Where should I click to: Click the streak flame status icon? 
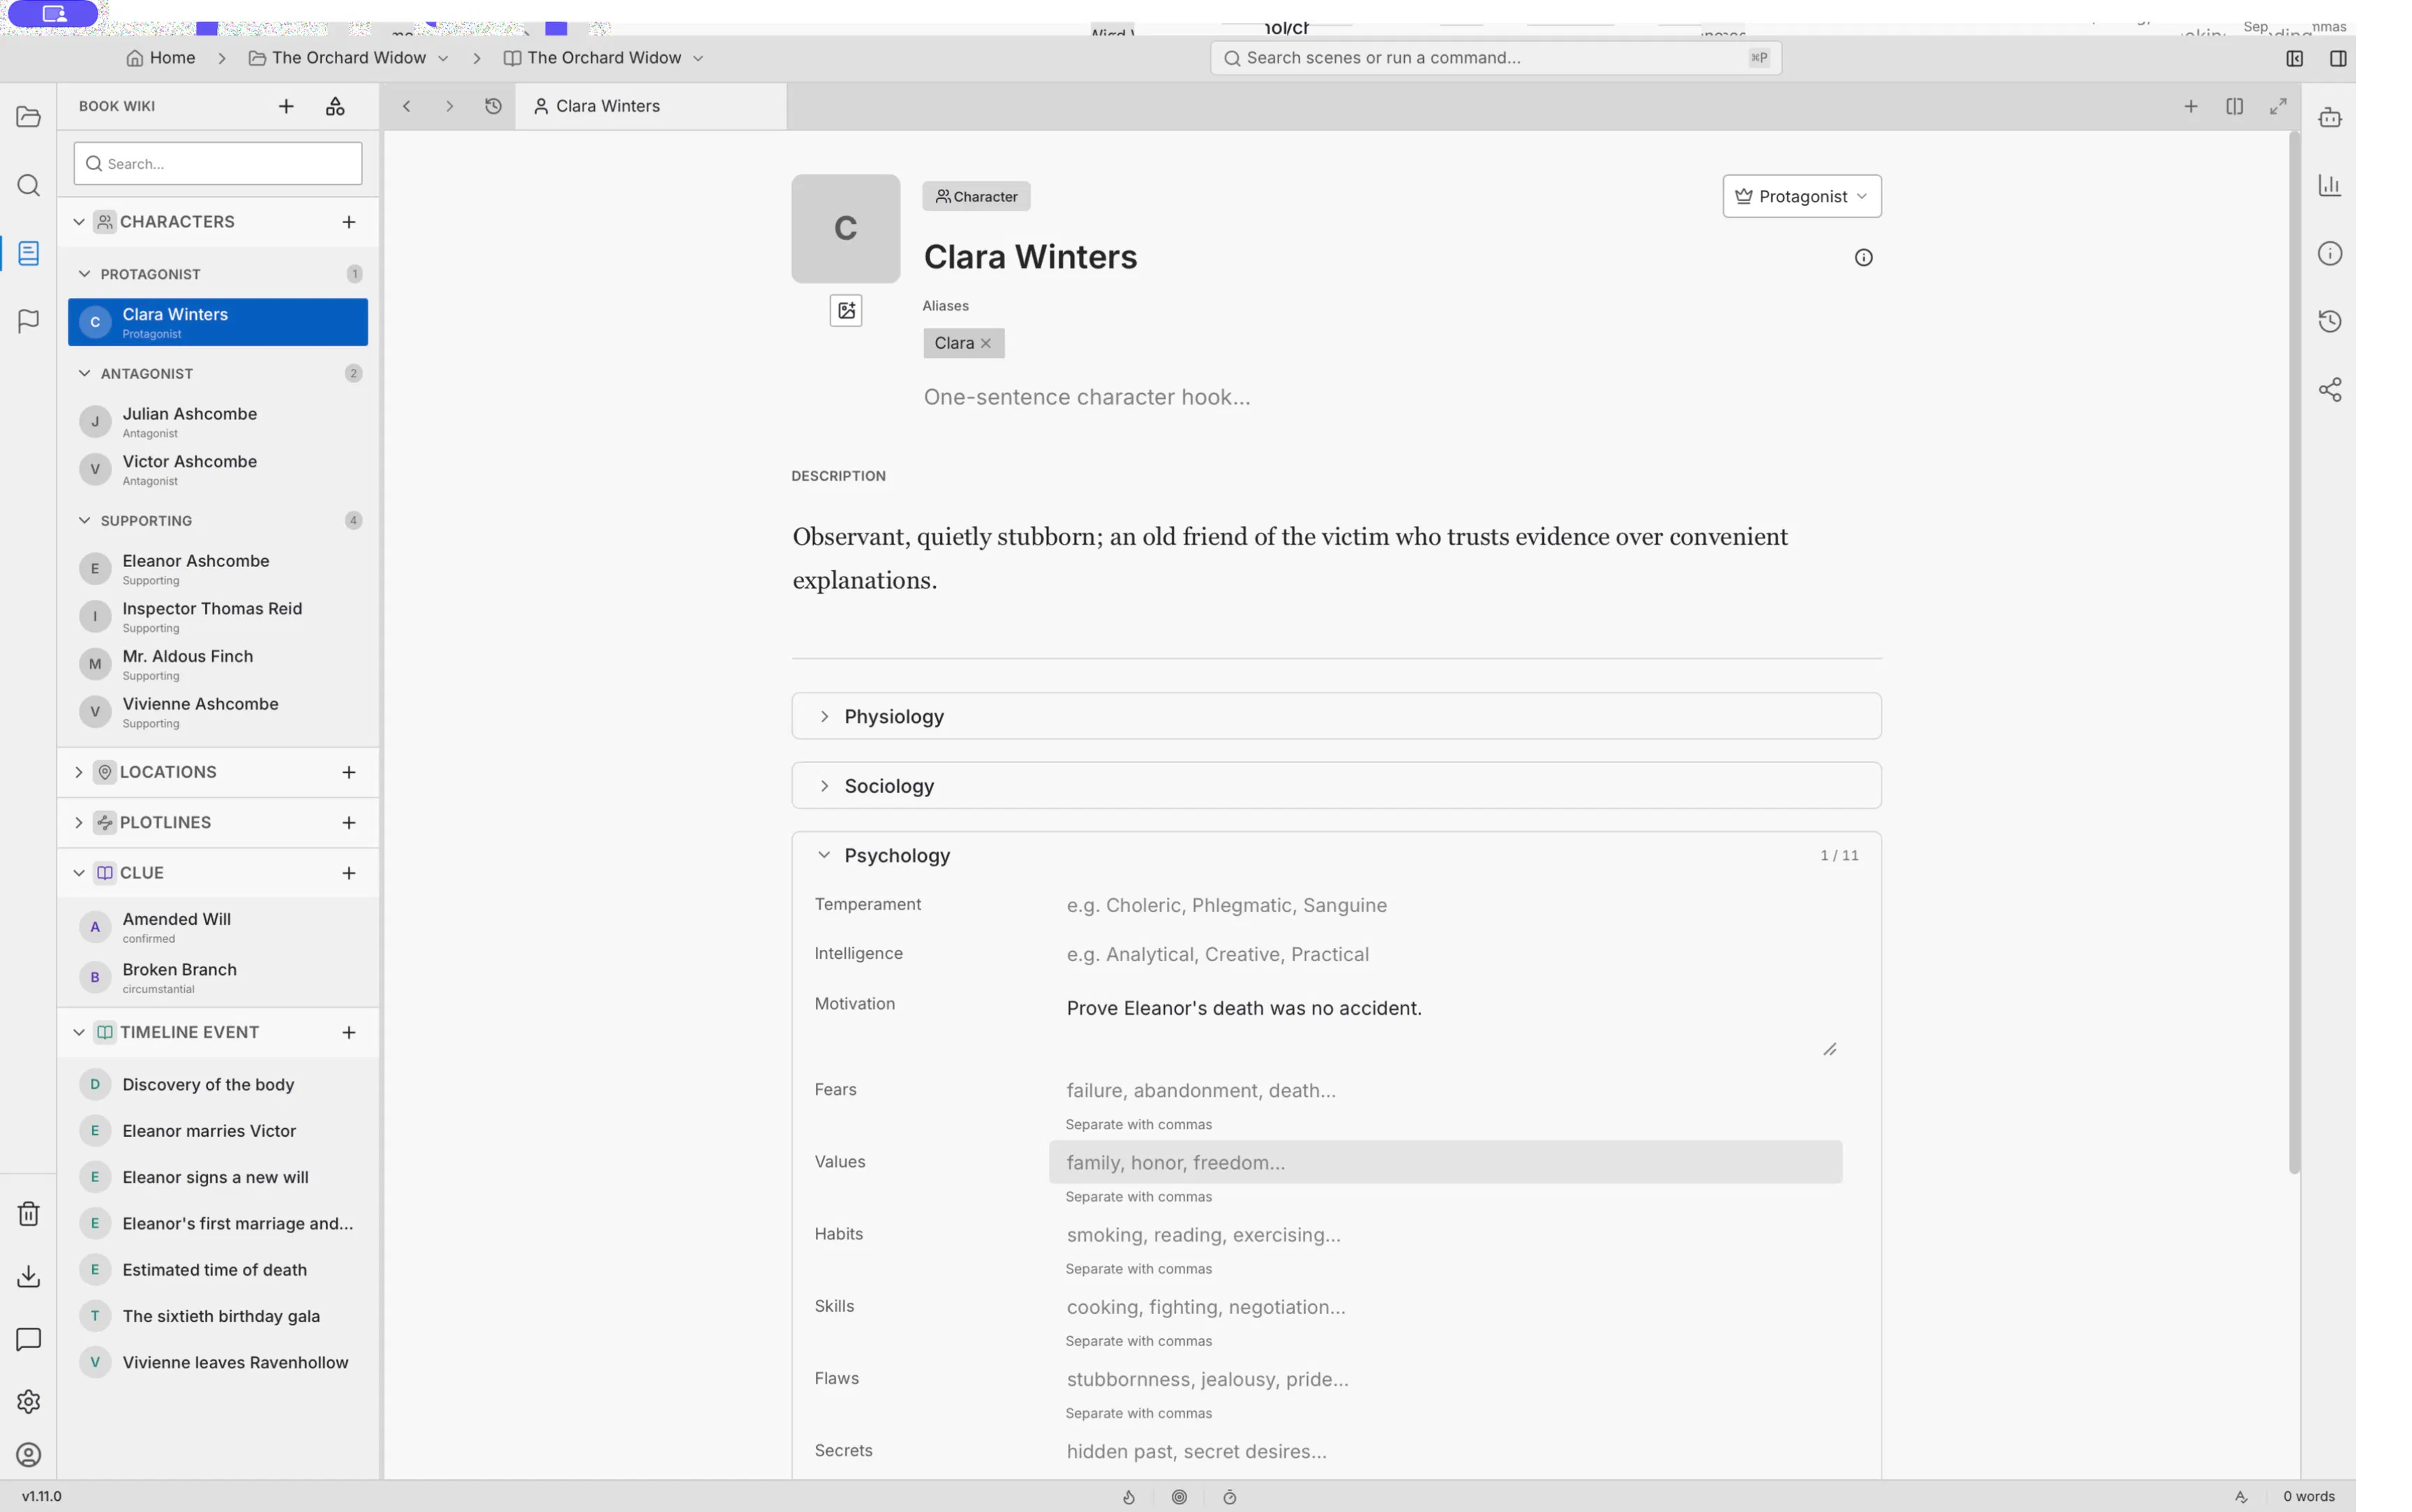coord(1129,1497)
